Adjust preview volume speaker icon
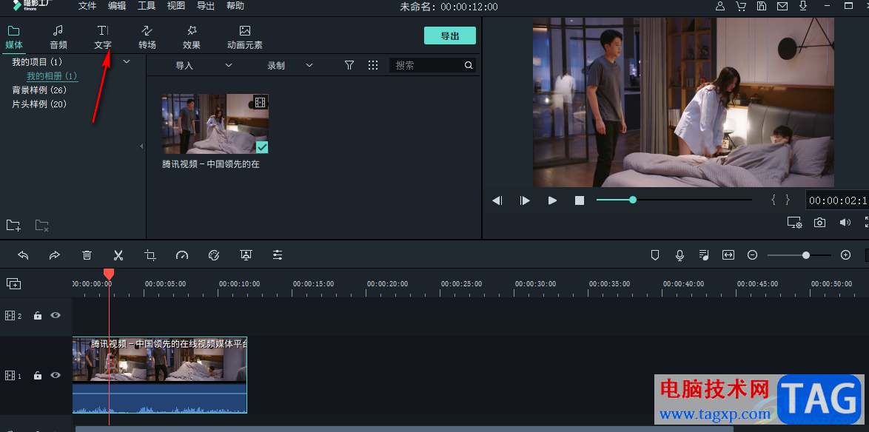Image resolution: width=869 pixels, height=432 pixels. (845, 223)
